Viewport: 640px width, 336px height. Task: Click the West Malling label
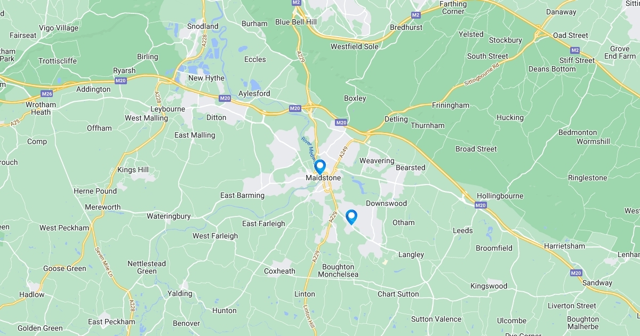point(146,118)
